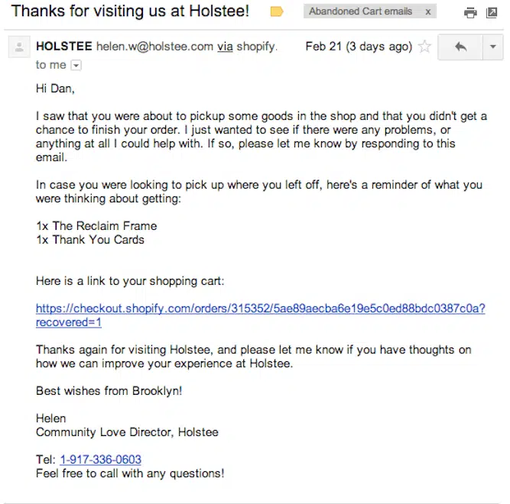The image size is (510, 504).
Task: Click the reply arrow button
Action: [x=460, y=47]
